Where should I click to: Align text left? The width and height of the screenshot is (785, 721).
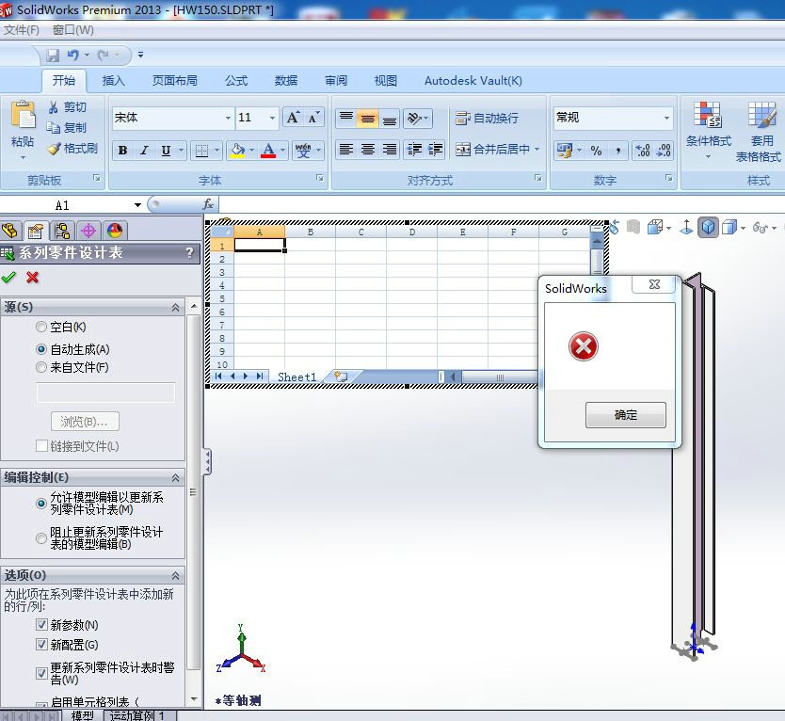pyautogui.click(x=346, y=150)
